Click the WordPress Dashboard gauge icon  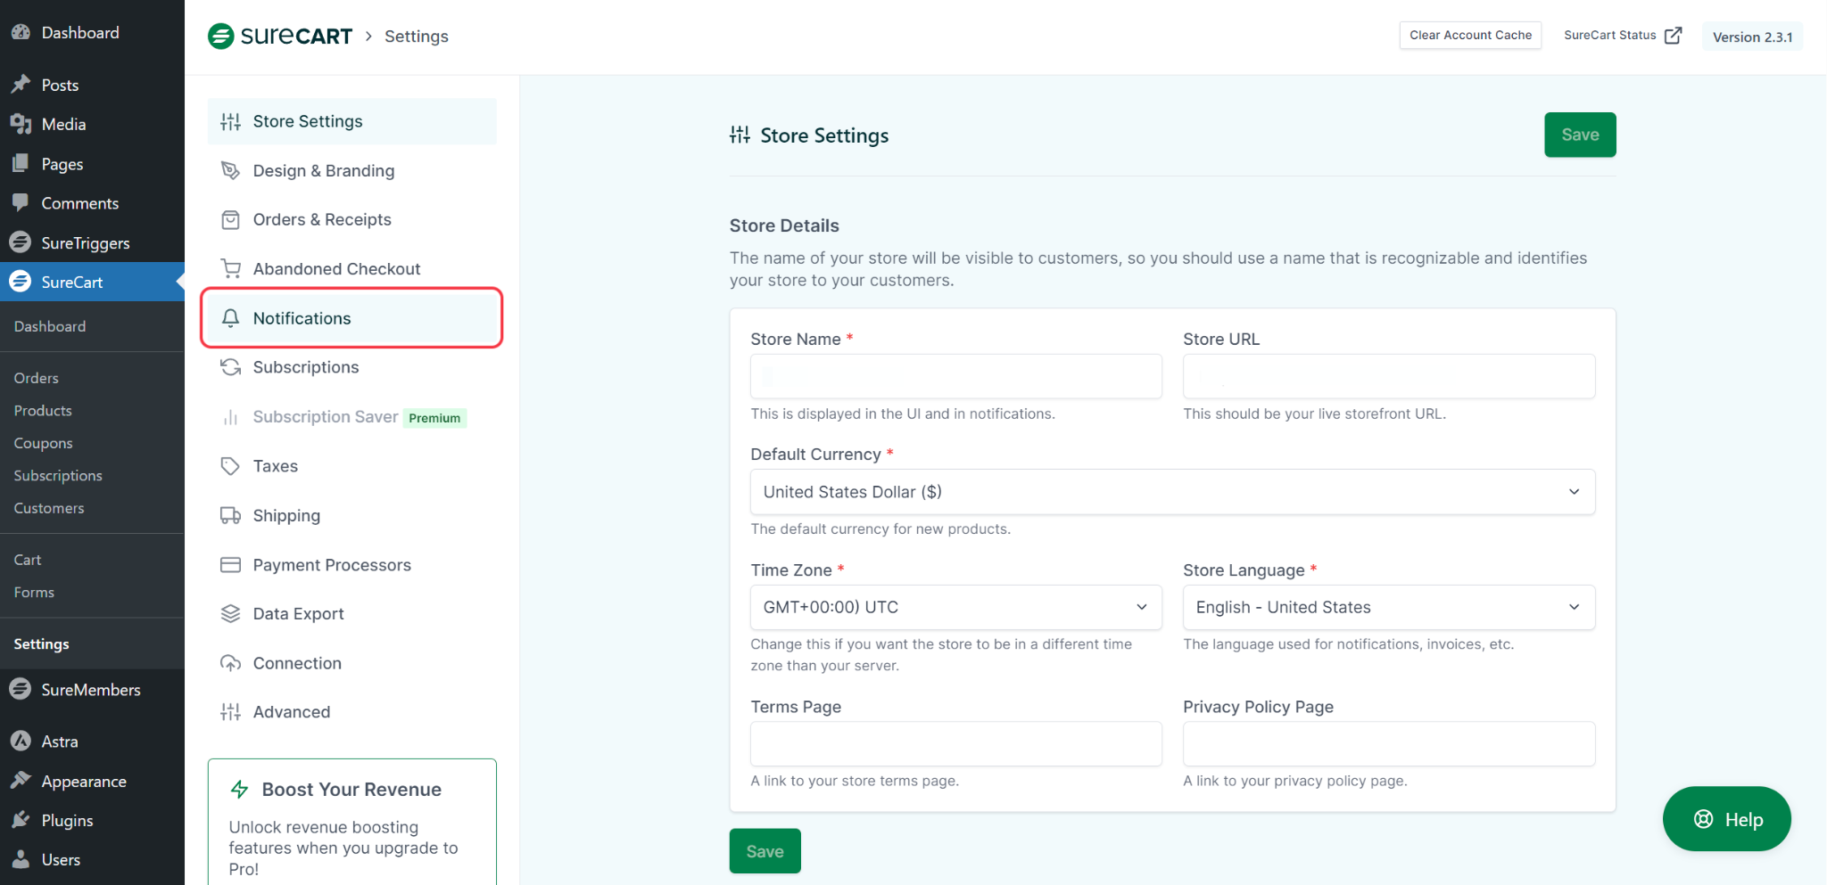tap(21, 32)
